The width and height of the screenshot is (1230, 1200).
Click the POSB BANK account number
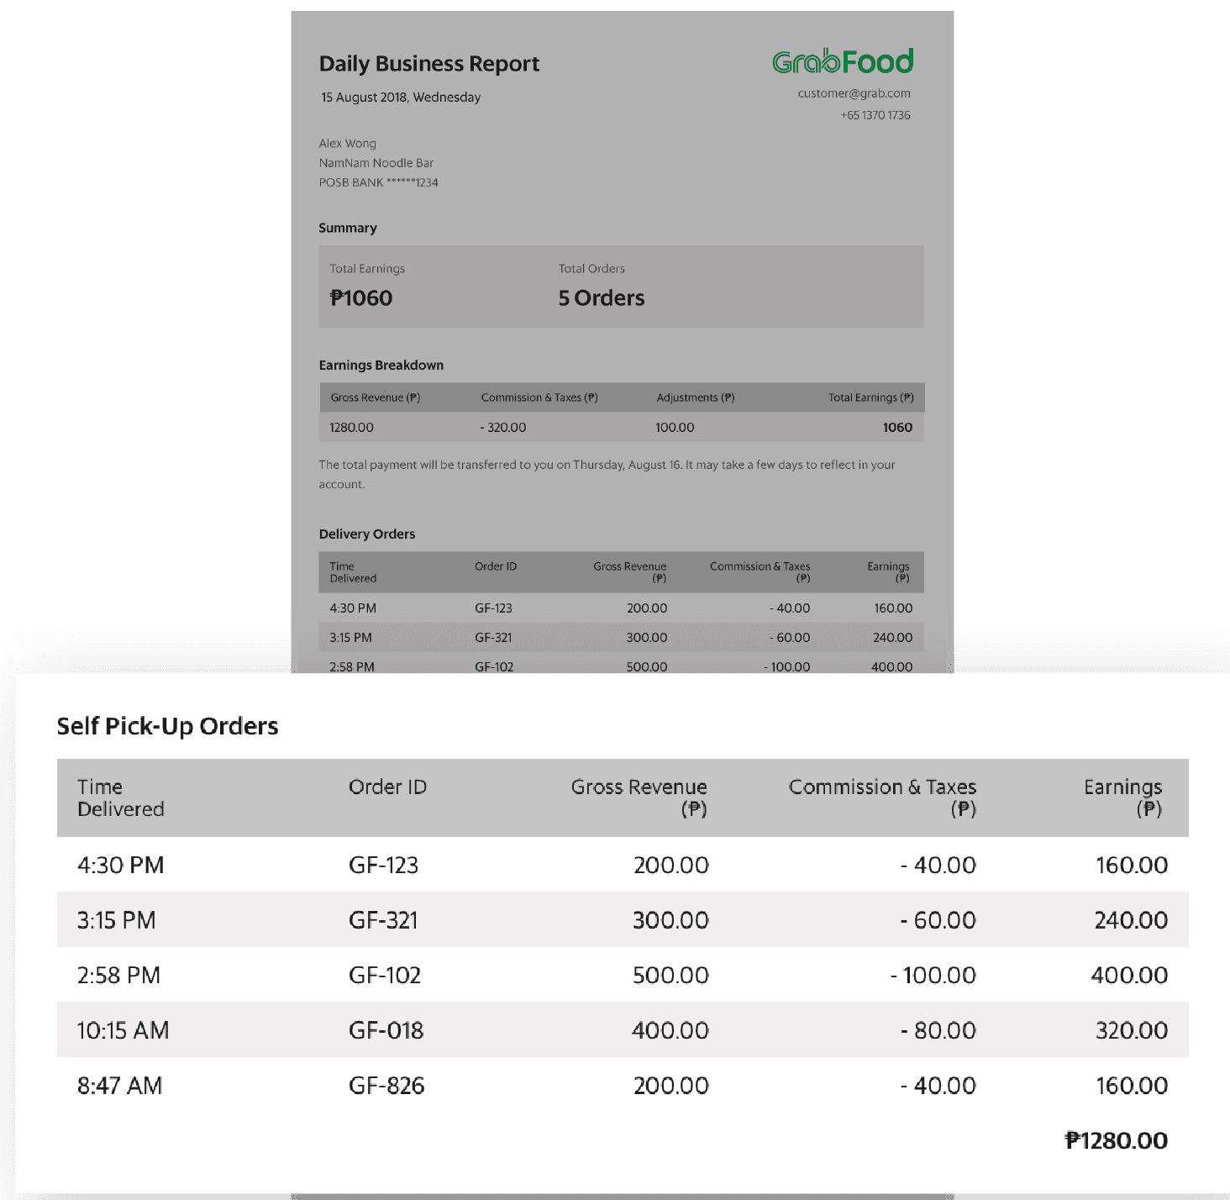tap(378, 182)
